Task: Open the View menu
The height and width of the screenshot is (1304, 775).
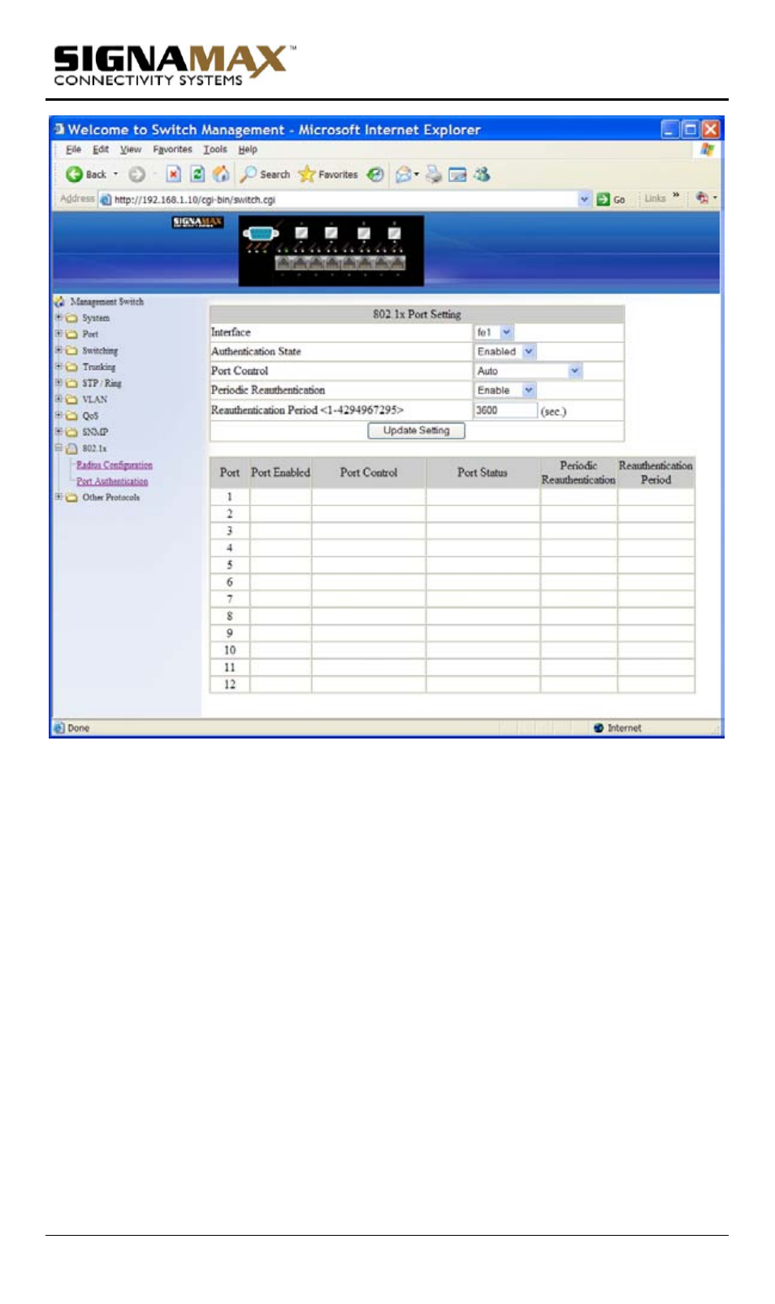Action: [x=130, y=149]
